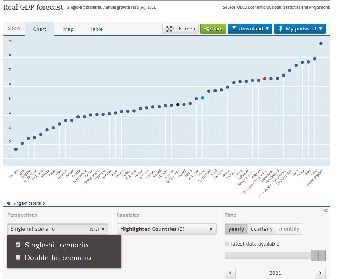Select the quarterly time frequency
The width and height of the screenshot is (344, 279).
pyautogui.click(x=261, y=229)
